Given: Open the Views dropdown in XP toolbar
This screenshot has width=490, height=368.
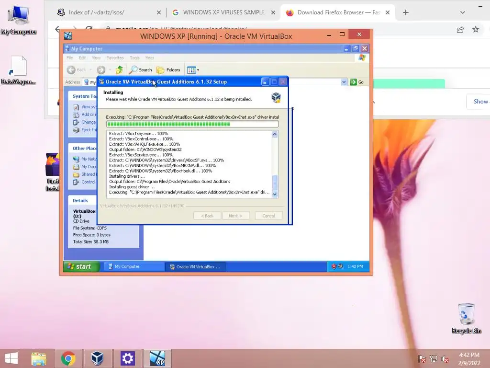Looking at the screenshot, I should coord(193,70).
